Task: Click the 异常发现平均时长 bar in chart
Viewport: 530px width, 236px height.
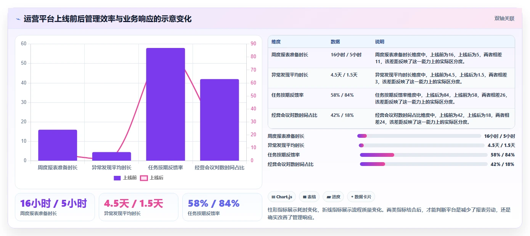Action: coord(112,156)
